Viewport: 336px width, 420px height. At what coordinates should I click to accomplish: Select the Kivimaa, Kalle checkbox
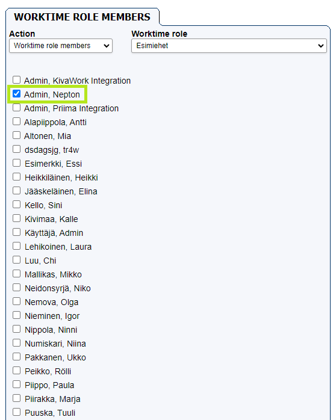(x=17, y=218)
